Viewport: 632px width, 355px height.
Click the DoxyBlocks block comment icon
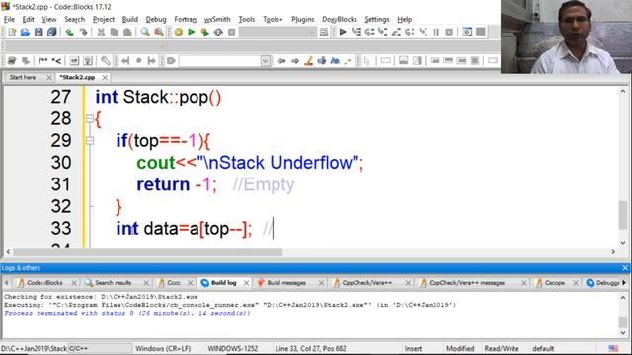[42, 61]
